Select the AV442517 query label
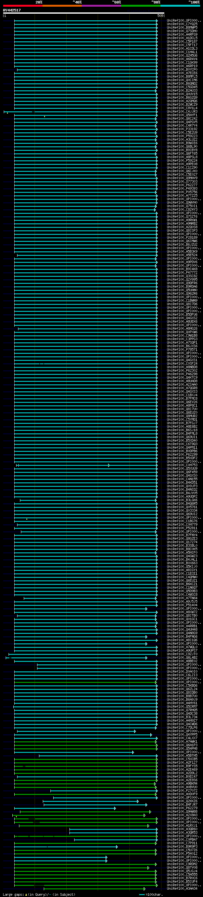Image resolution: width=203 pixels, height=897 pixels. [12, 10]
